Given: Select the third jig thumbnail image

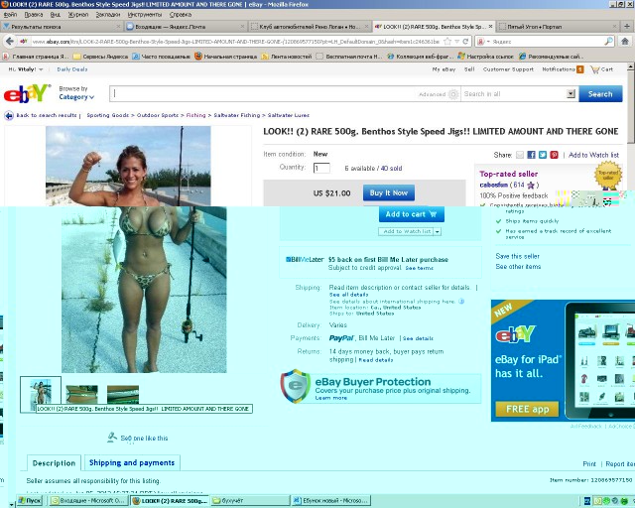Looking at the screenshot, I should (x=123, y=394).
